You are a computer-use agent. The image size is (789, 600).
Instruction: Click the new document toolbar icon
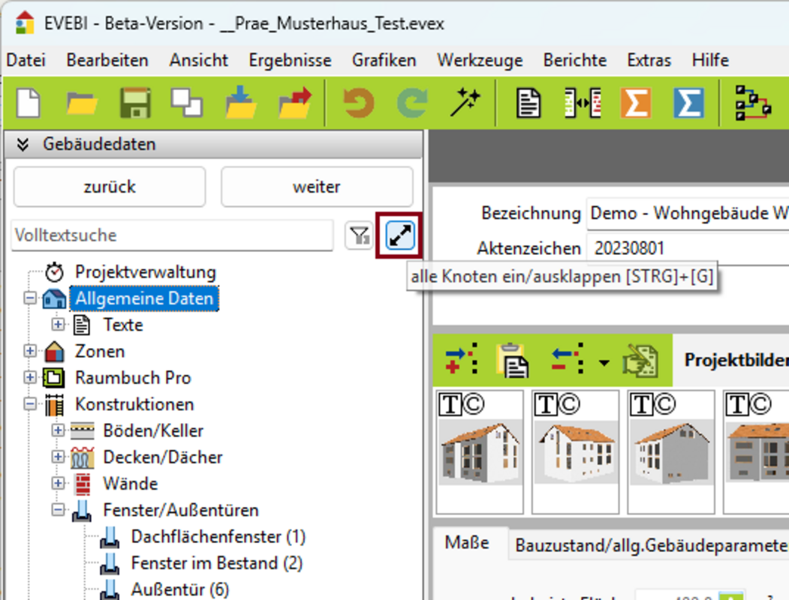29,103
